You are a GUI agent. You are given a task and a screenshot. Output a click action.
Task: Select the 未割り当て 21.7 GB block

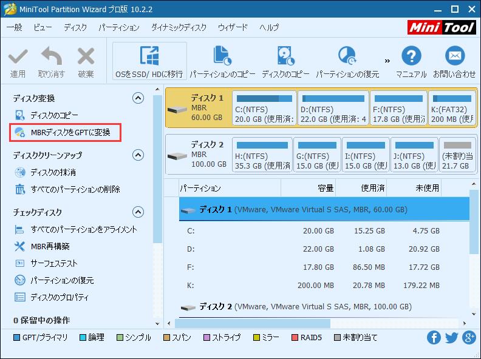point(457,155)
